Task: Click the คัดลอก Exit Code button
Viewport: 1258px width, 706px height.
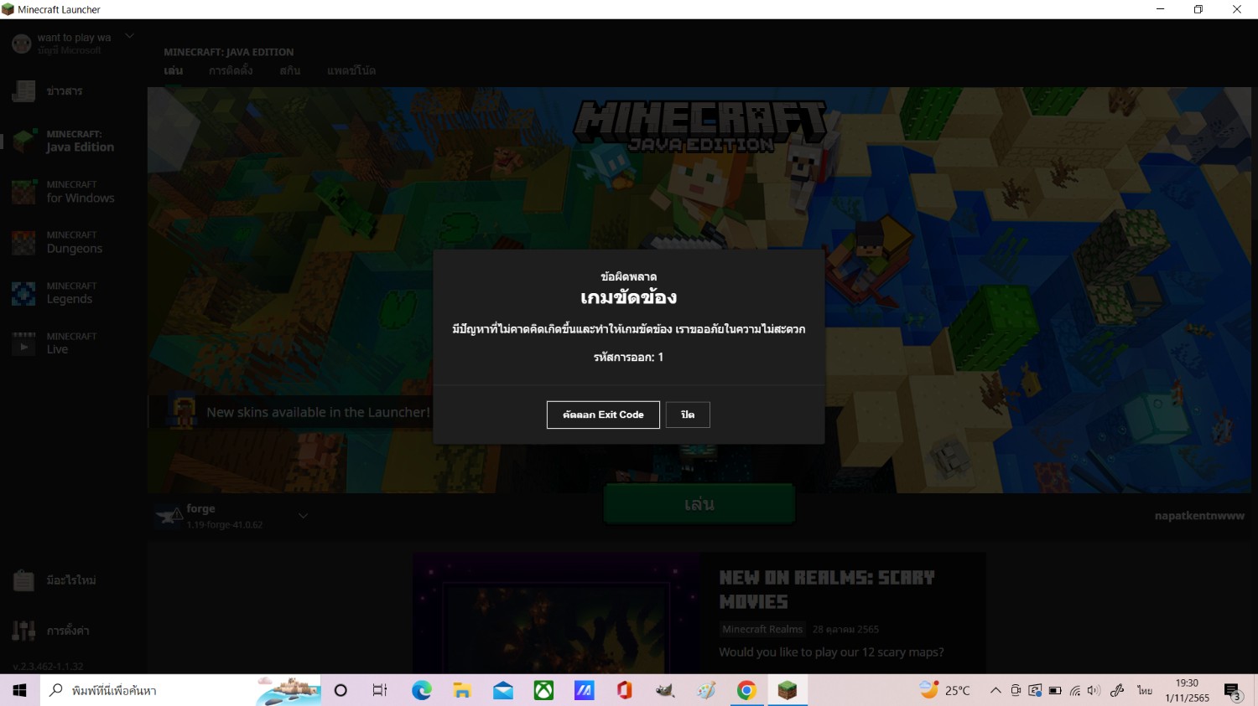Action: pyautogui.click(x=603, y=415)
